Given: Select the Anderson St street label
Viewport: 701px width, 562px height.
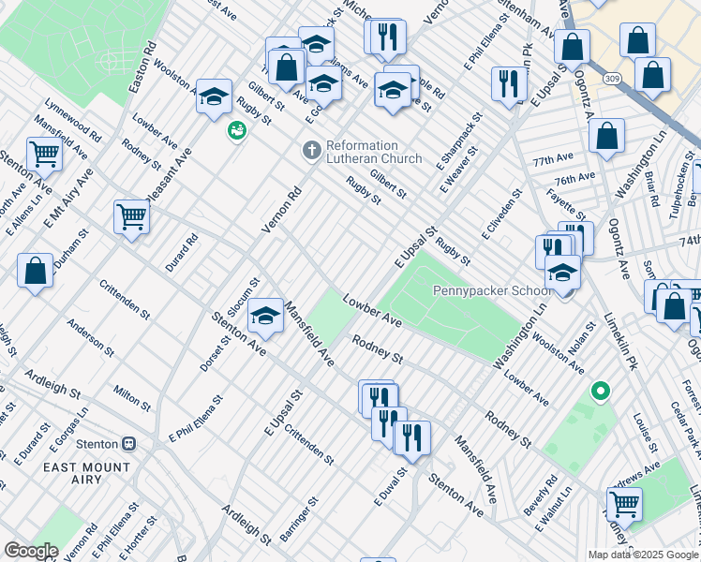Looking at the screenshot, I should point(91,338).
